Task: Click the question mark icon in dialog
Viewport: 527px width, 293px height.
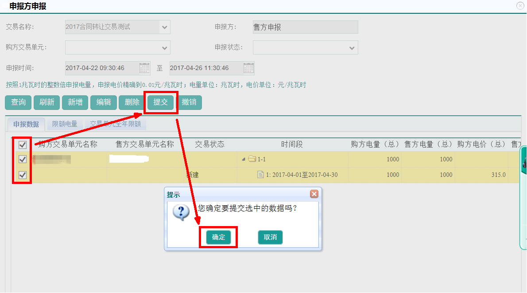Action: click(181, 212)
